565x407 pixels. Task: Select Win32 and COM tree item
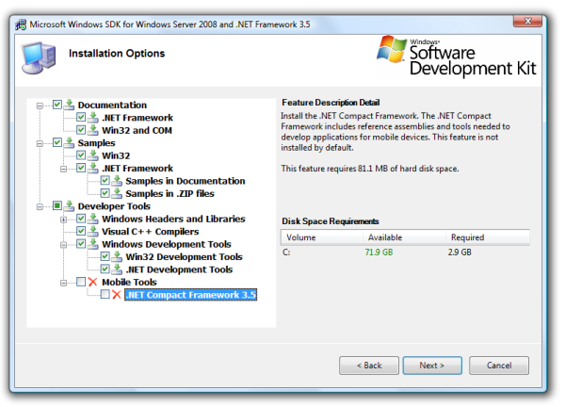137,130
